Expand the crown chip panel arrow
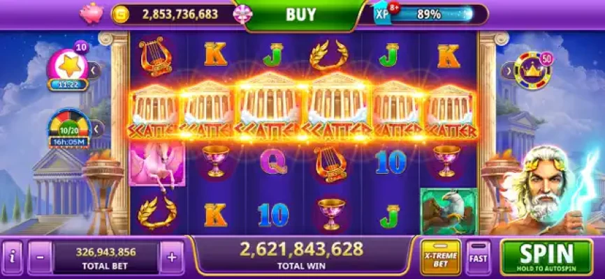Screen dimensions: 605x279 pyautogui.click(x=508, y=70)
